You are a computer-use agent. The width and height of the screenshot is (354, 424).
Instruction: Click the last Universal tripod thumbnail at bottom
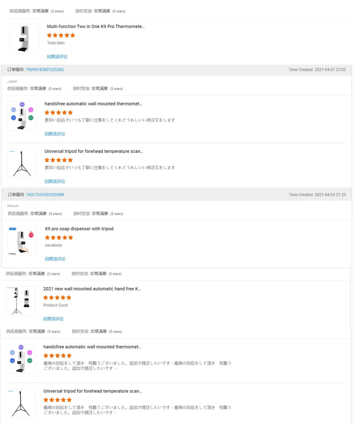click(21, 403)
